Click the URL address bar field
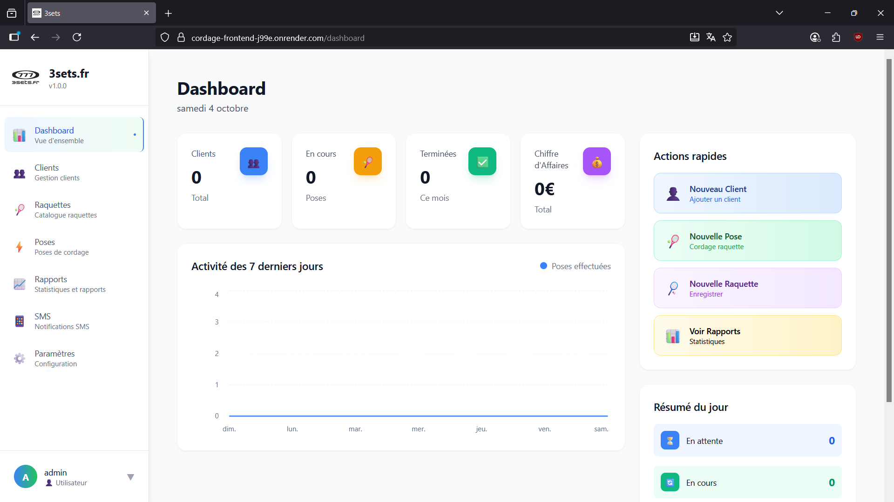The height and width of the screenshot is (502, 894). [x=419, y=38]
